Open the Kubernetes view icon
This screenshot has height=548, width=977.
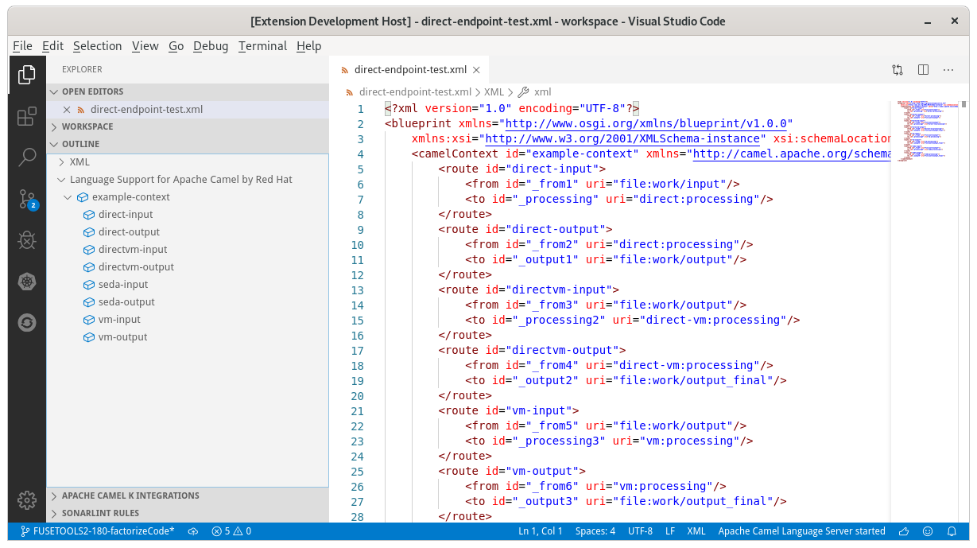27,281
